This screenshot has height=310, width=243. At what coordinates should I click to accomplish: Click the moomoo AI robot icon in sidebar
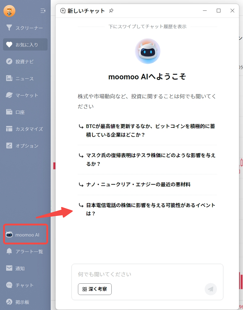tap(9, 234)
